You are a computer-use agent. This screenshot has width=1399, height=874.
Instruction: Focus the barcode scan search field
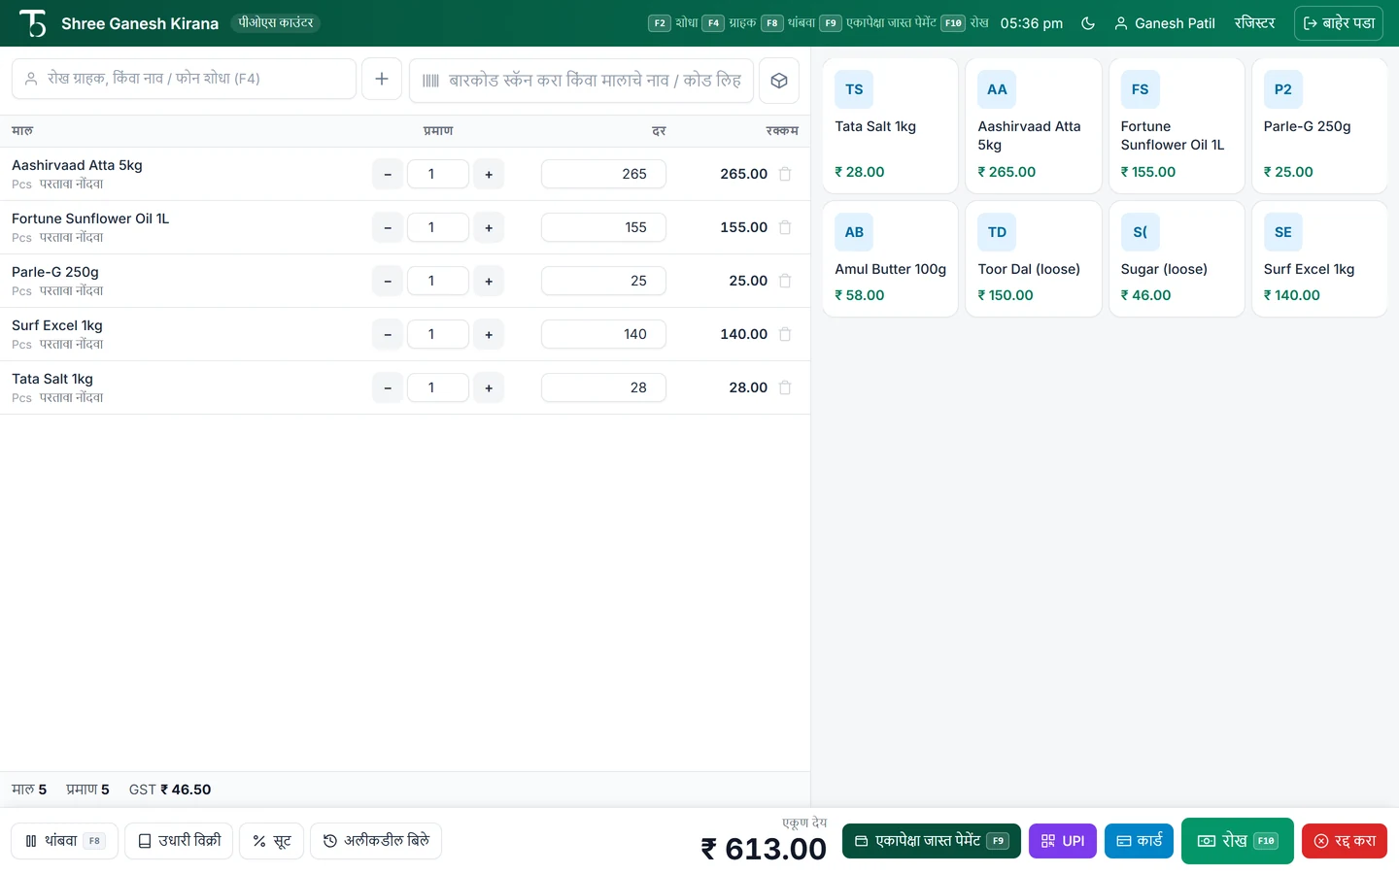(x=582, y=81)
